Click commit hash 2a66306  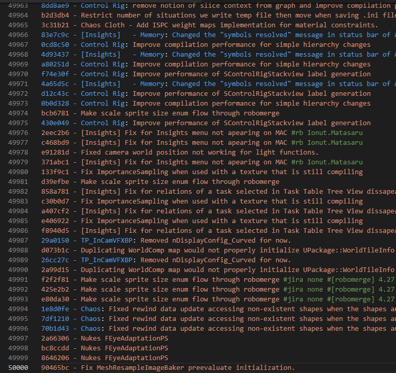click(x=55, y=338)
